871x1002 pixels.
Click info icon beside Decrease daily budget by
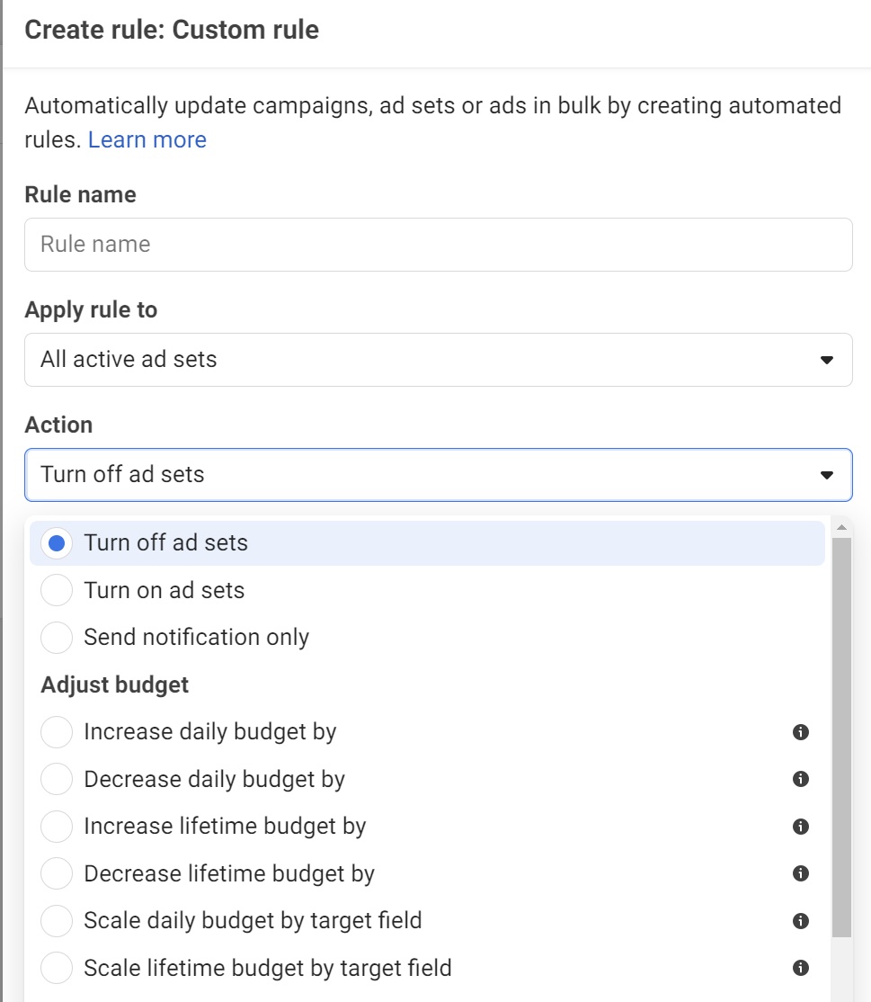[x=800, y=779]
